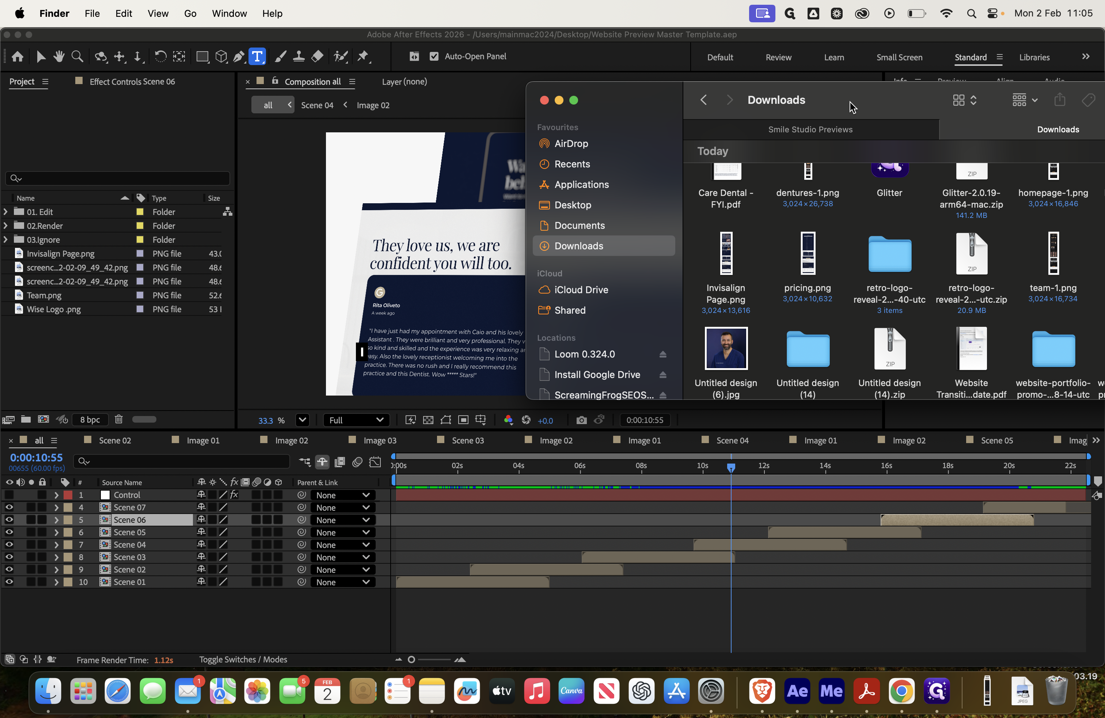Click the Toggle Switches / Modes button

pos(243,660)
